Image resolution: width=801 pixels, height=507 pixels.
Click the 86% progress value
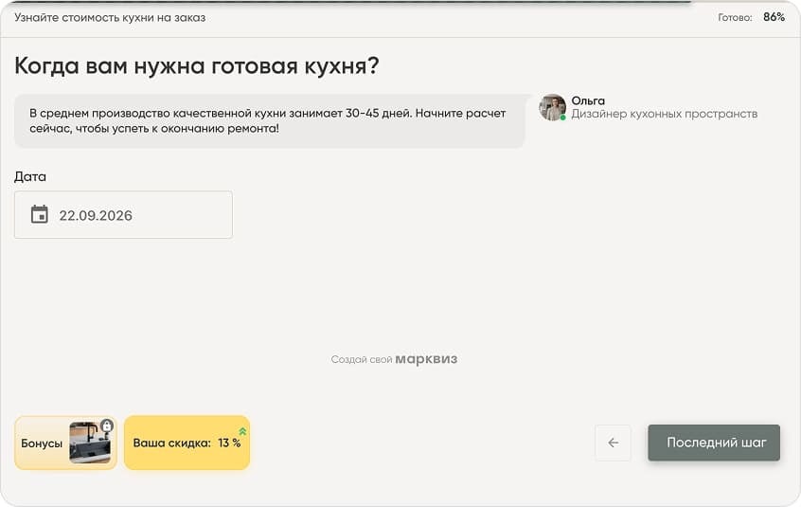(x=774, y=17)
